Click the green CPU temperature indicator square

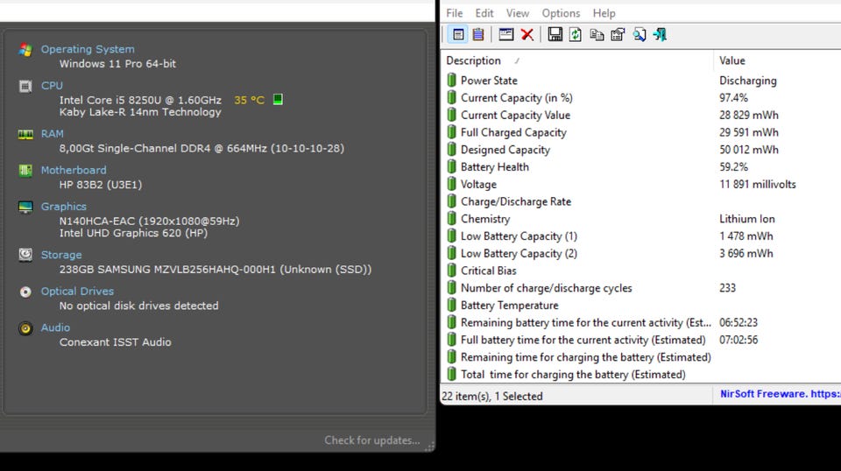tap(278, 99)
